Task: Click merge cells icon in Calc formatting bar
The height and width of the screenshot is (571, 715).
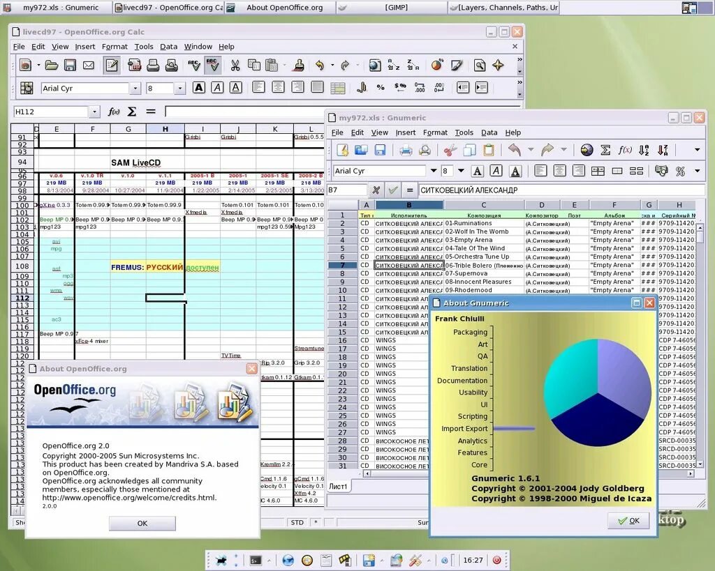Action: 337,88
